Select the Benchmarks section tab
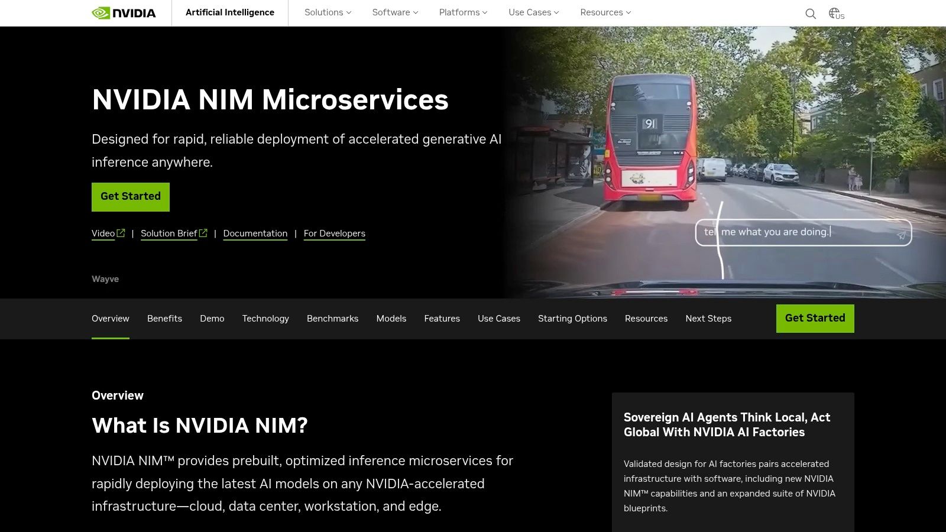Screen dimensions: 946x532 point(332,319)
